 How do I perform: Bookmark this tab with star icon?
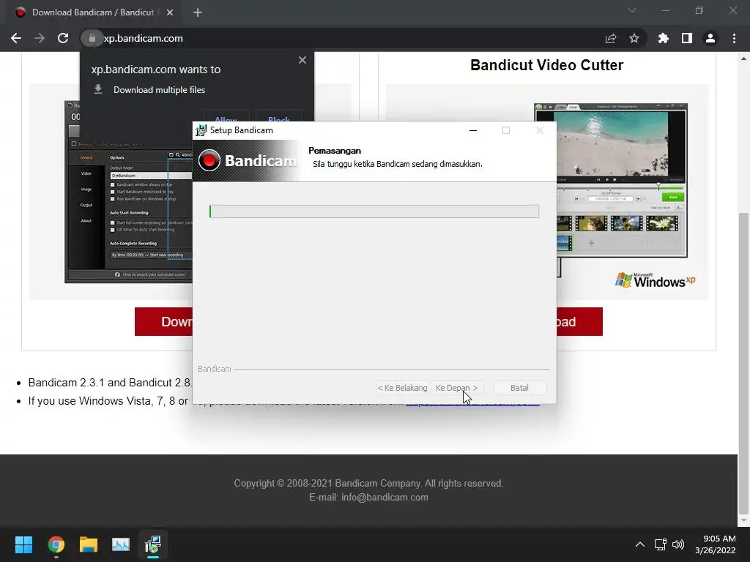point(634,38)
